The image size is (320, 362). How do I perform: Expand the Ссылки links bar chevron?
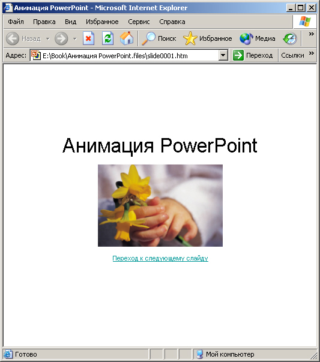312,53
